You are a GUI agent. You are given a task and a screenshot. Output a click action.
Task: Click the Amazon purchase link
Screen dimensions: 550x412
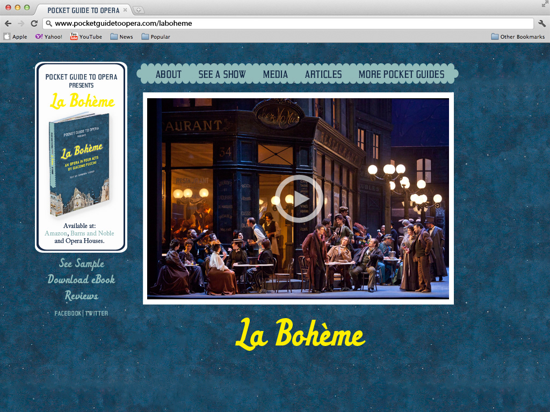(56, 233)
